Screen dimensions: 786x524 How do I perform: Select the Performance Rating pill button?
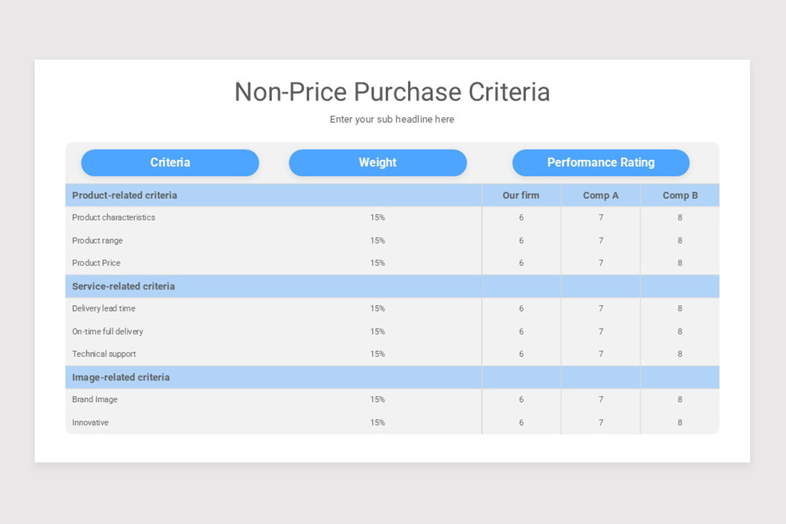click(601, 162)
